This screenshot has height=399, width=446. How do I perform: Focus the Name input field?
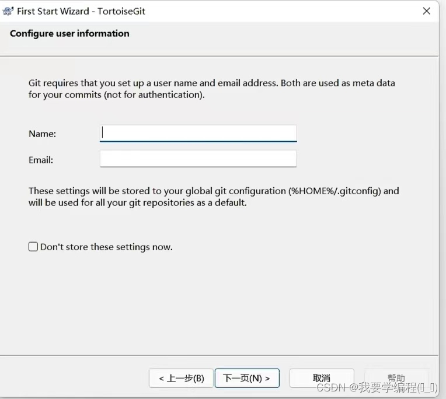[x=198, y=133]
